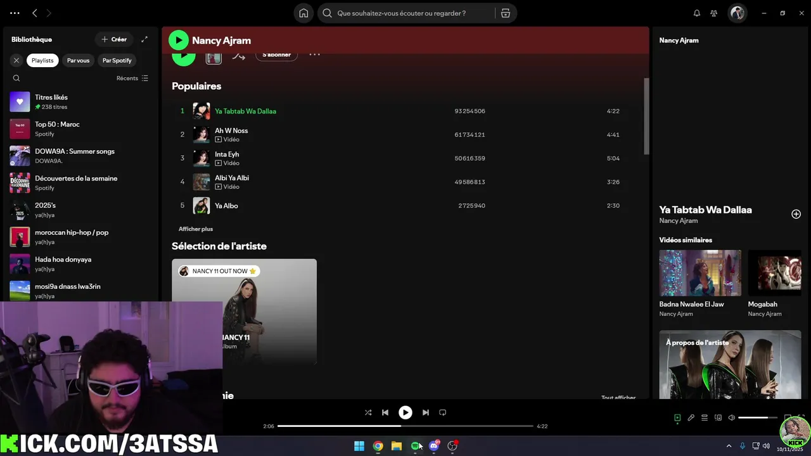Clear the Playlists filter with the X
Image resolution: width=811 pixels, height=456 pixels.
(x=16, y=60)
